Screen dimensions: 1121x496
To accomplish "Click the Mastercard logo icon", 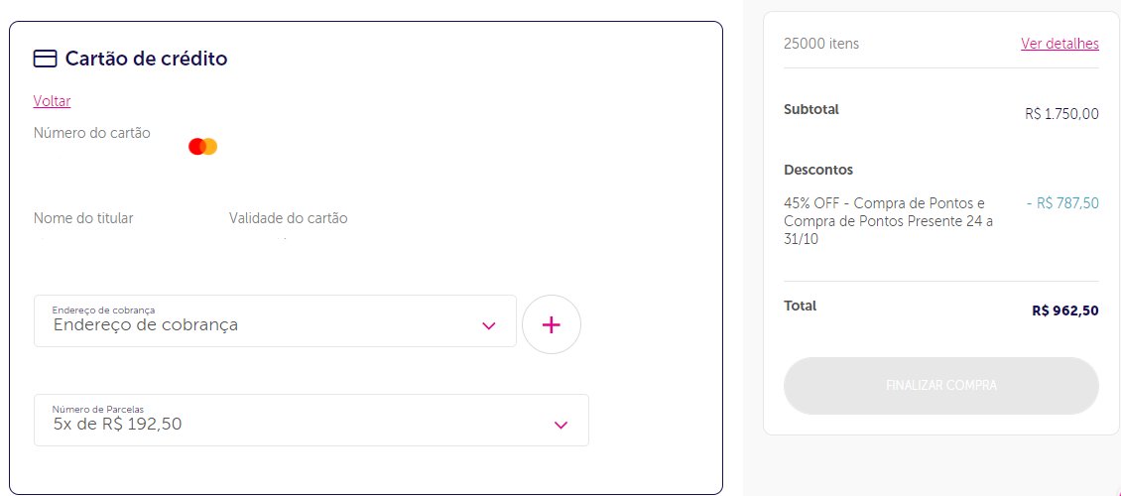I will (x=203, y=147).
